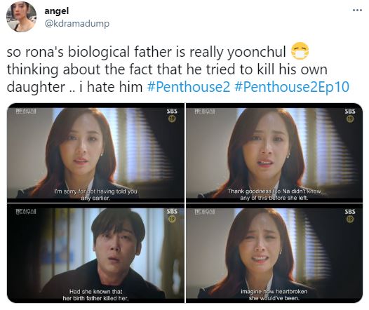This screenshot has height=310, width=369.
Task: Open the @kdramadump handle link
Action: click(77, 24)
